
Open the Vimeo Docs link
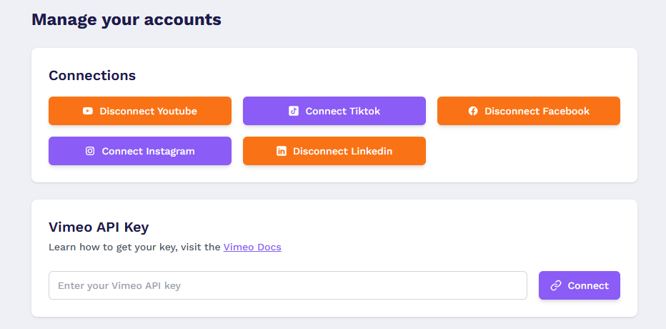pos(252,247)
